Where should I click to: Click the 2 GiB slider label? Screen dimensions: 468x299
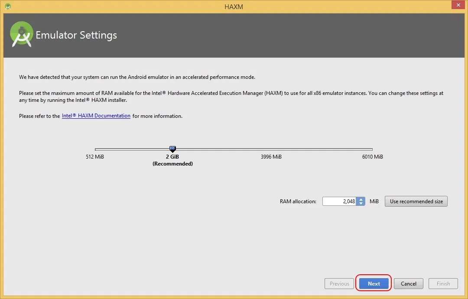pyautogui.click(x=172, y=157)
